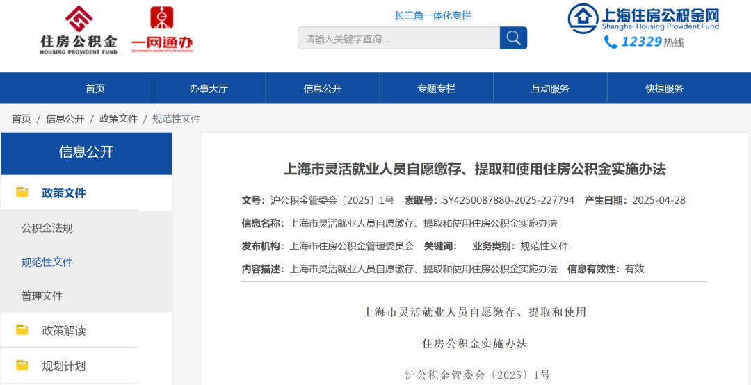
Task: Select 公积金法规 in the sidebar
Action: click(47, 228)
